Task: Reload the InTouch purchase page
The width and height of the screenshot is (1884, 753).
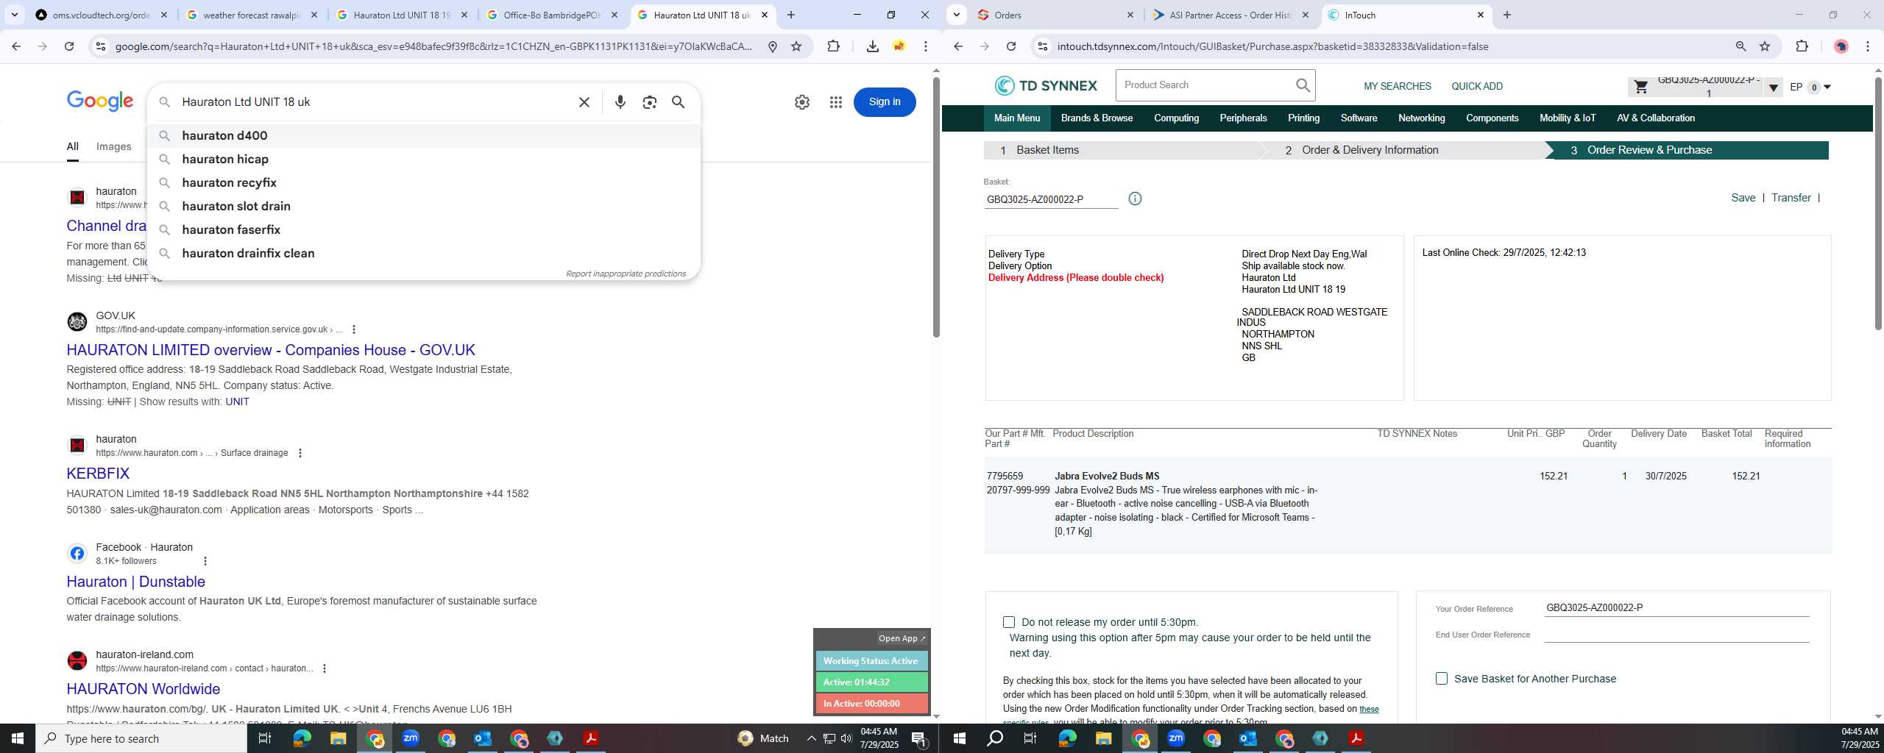Action: point(1011,46)
